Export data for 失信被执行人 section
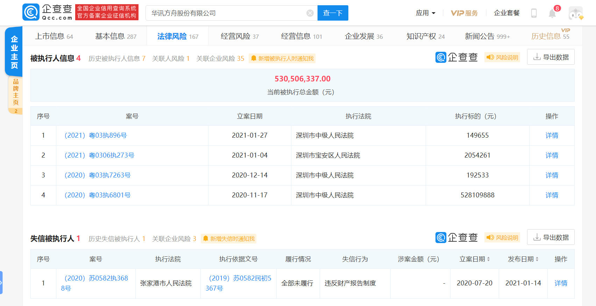The image size is (596, 306). (551, 237)
